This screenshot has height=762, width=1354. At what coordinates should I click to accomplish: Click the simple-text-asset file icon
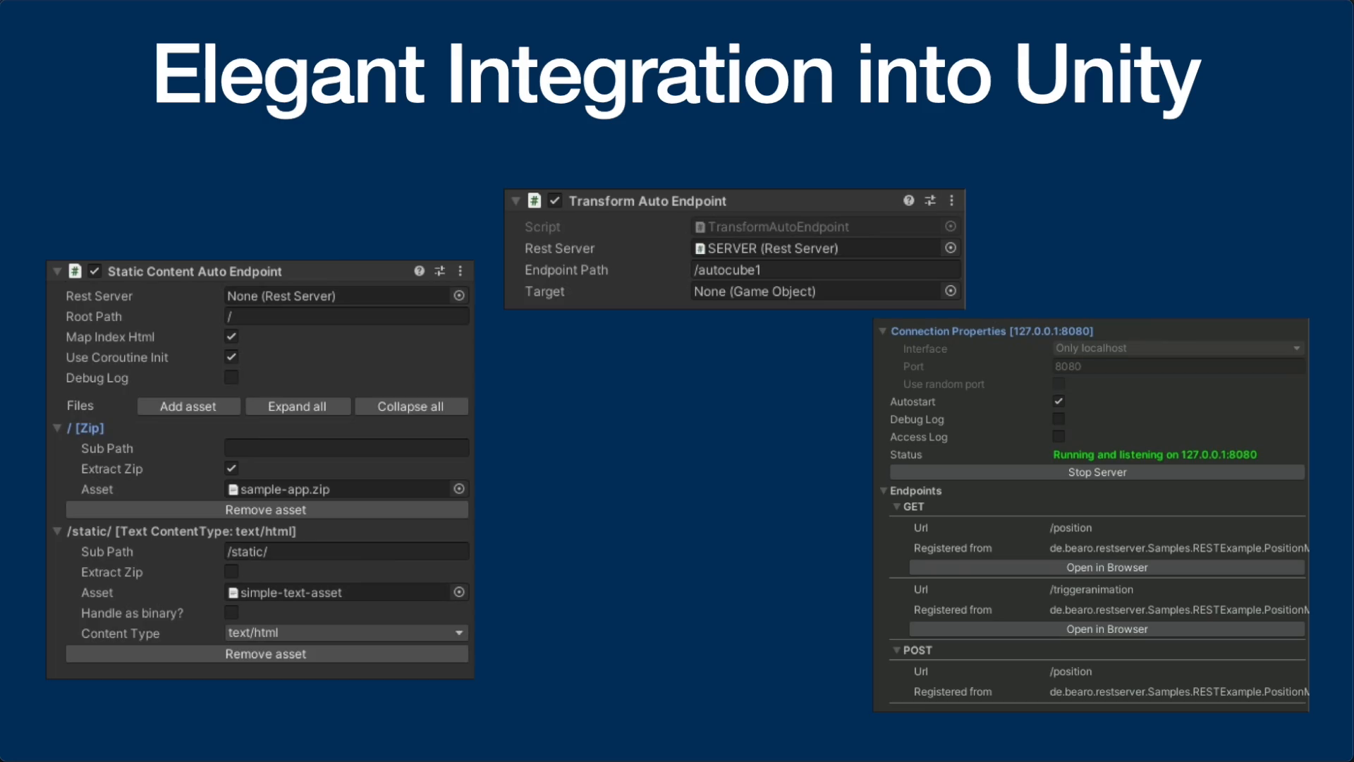coord(233,593)
